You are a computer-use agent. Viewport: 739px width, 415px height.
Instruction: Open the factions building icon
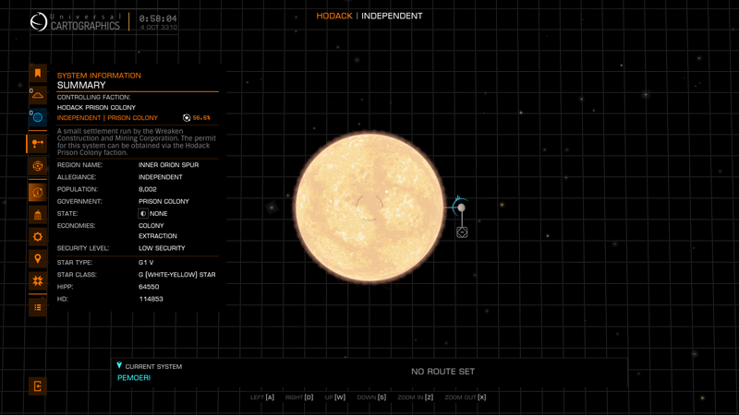[x=38, y=215]
